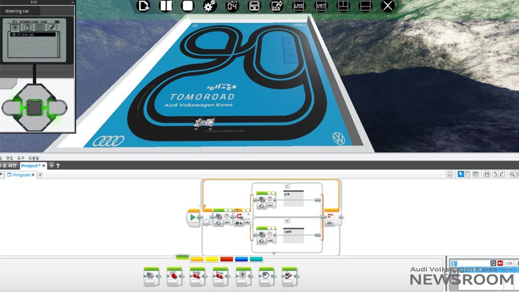Select the first motor block in loop

[222, 217]
